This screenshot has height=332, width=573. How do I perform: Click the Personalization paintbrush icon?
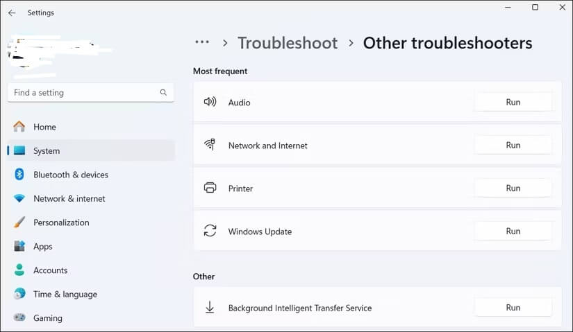(x=19, y=222)
